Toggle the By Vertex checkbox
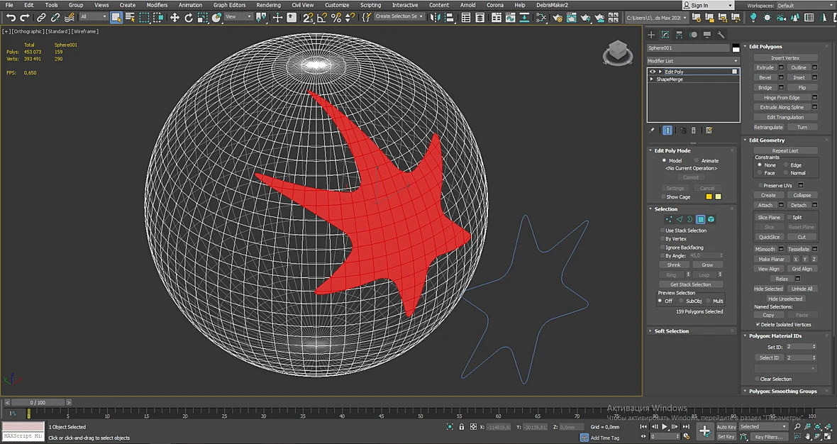Viewport: 837px width, 444px height. click(663, 239)
